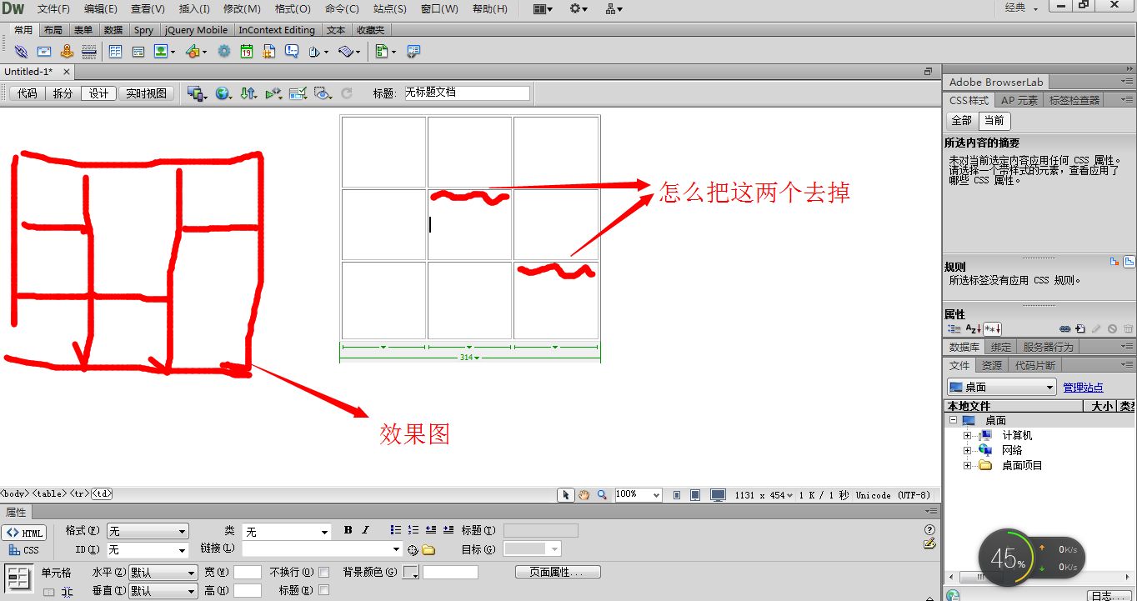Click the ordered list icon
The height and width of the screenshot is (601, 1137).
(413, 530)
